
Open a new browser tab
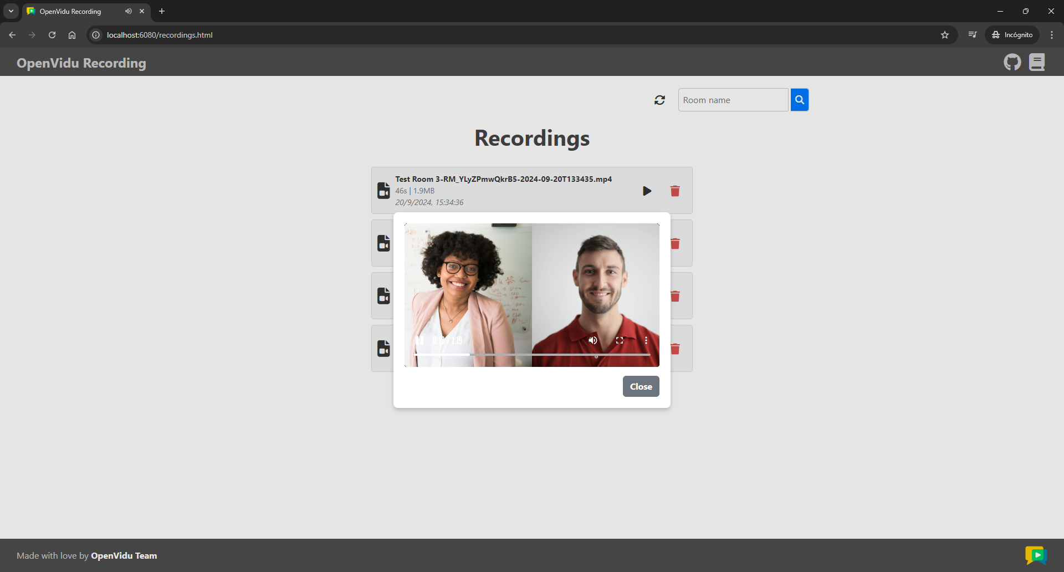click(x=162, y=11)
